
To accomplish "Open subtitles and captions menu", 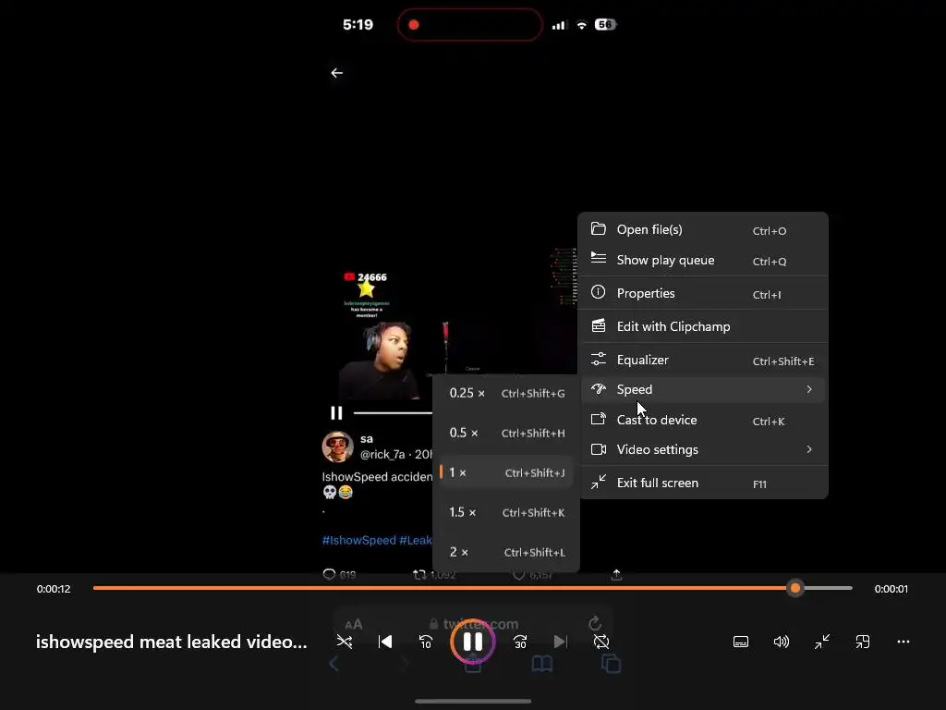I will point(741,642).
